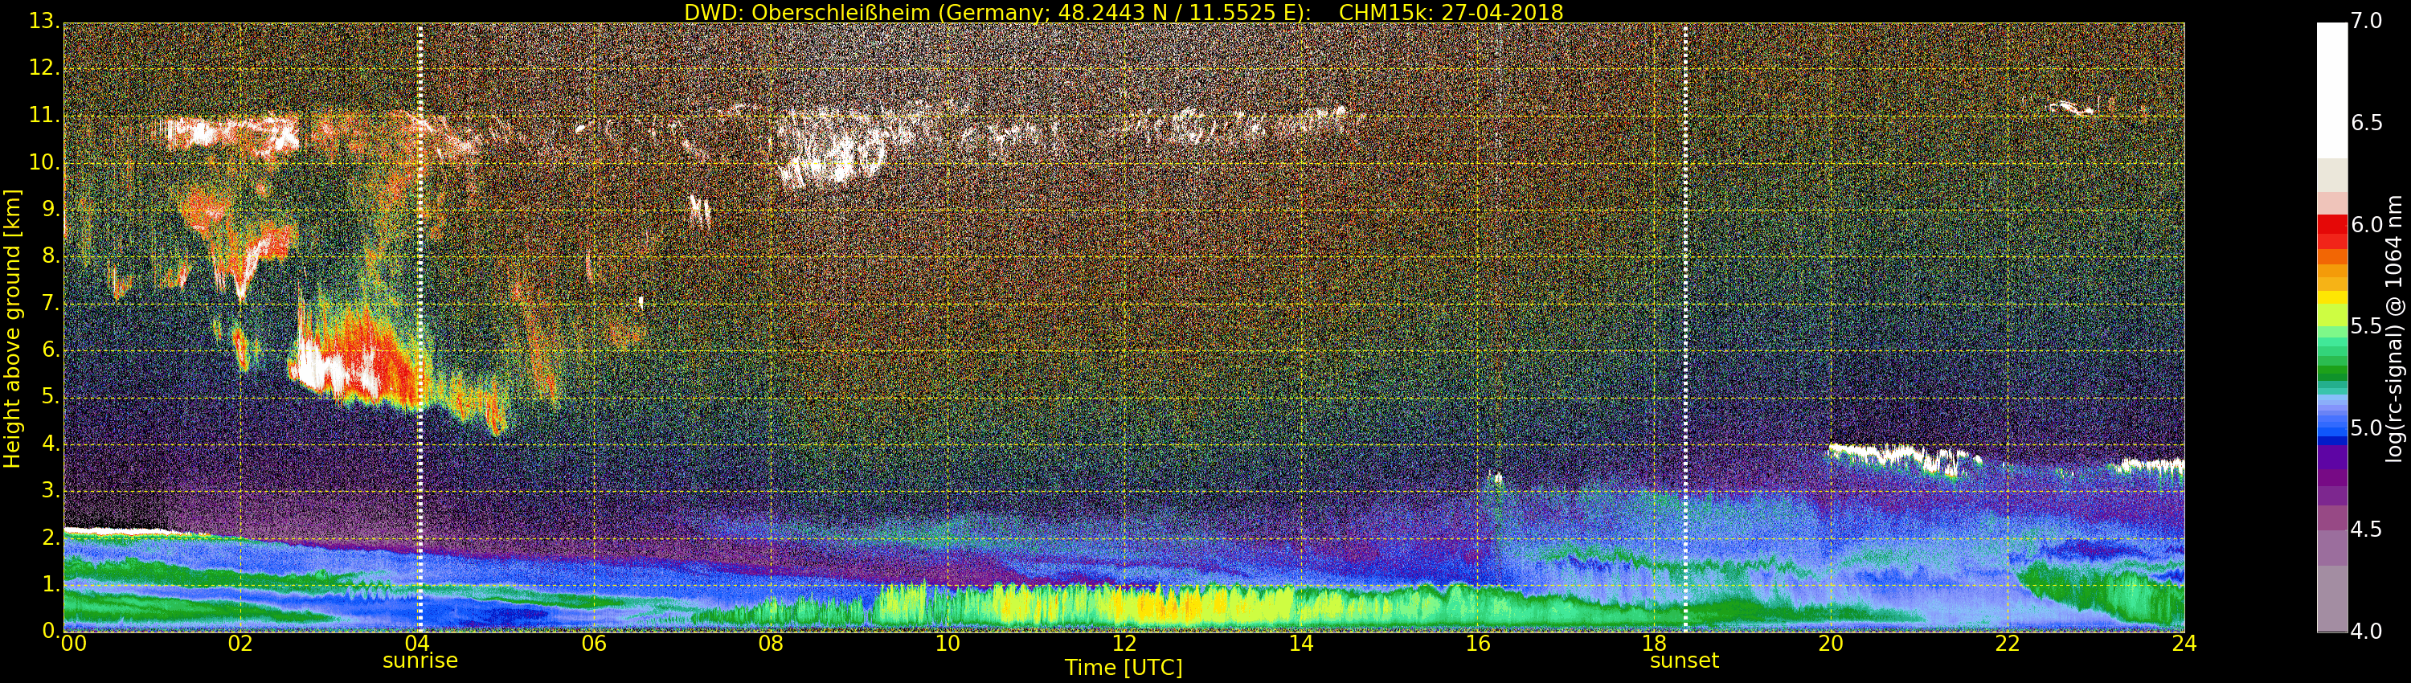Click the "12" tick on the time axis
This screenshot has height=683, width=2411.
(x=1124, y=644)
